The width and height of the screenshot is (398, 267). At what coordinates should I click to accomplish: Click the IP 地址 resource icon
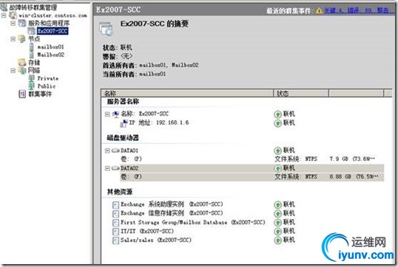coord(124,123)
